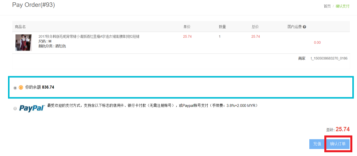
Task: Click the PayPal fee description text
Action: (x=152, y=106)
